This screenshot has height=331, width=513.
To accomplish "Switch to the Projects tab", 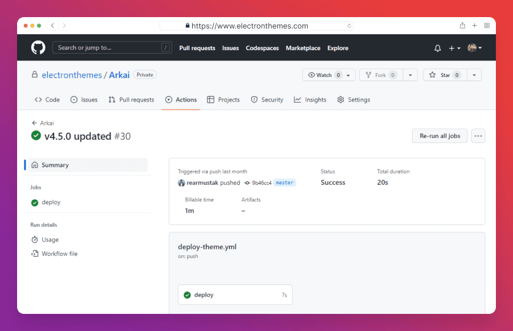I will [x=223, y=100].
